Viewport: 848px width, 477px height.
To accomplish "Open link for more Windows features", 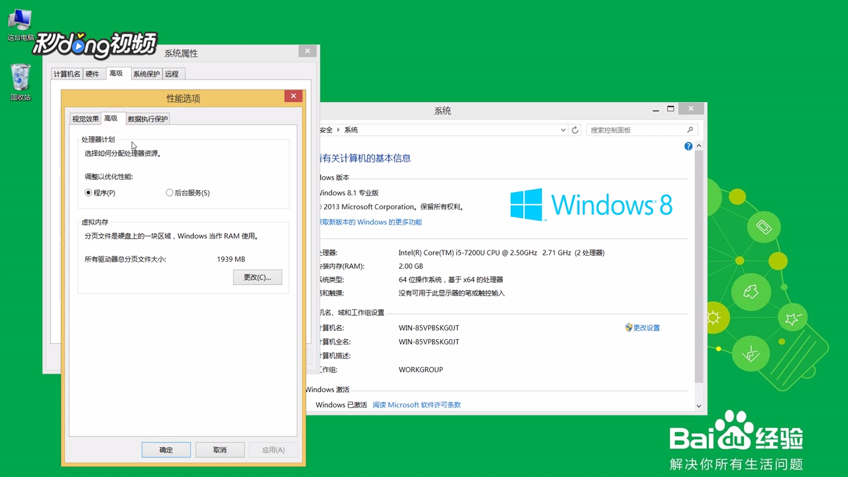I will [370, 222].
